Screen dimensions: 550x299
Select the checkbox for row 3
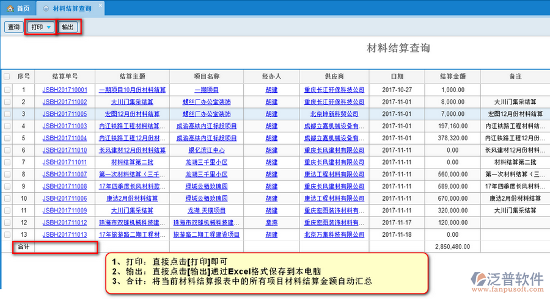pyautogui.click(x=7, y=113)
